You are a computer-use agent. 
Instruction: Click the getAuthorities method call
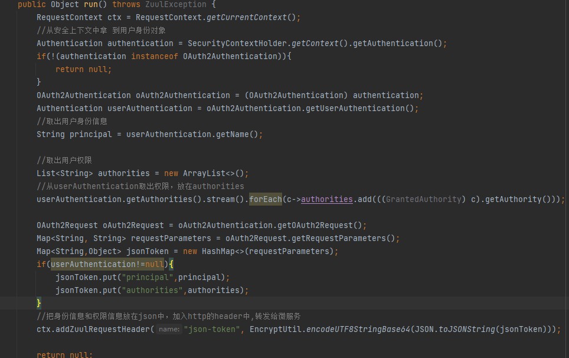(x=159, y=199)
